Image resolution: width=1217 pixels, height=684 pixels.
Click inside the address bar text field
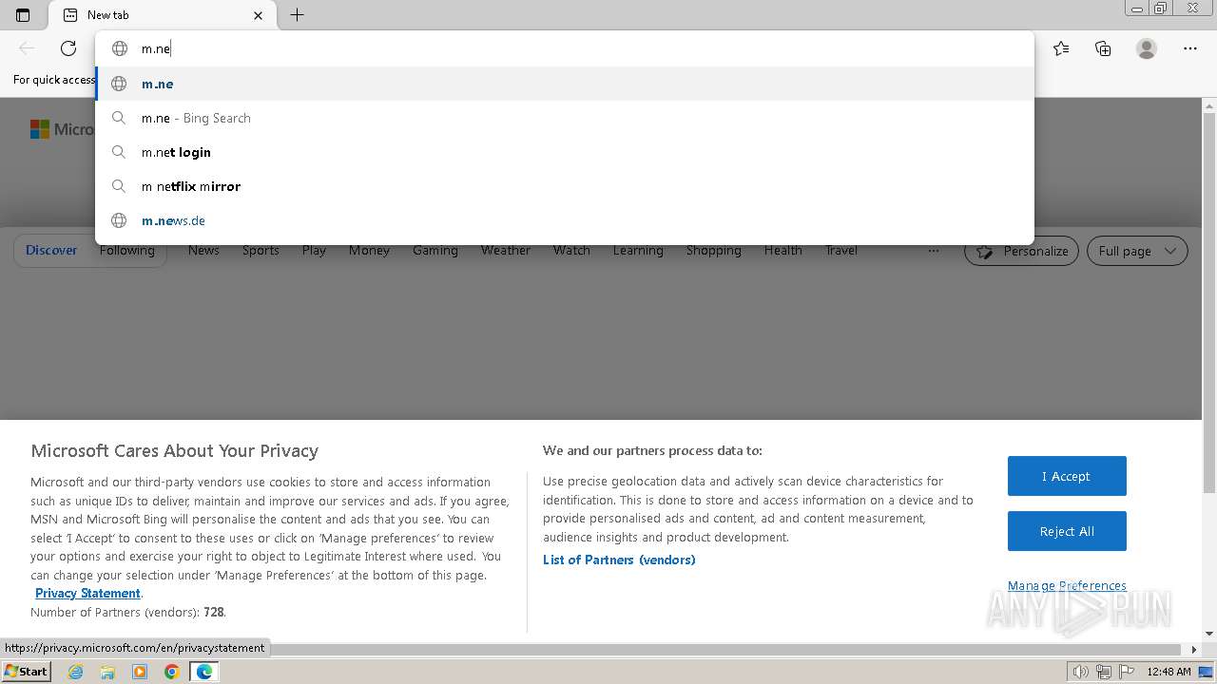(565, 48)
